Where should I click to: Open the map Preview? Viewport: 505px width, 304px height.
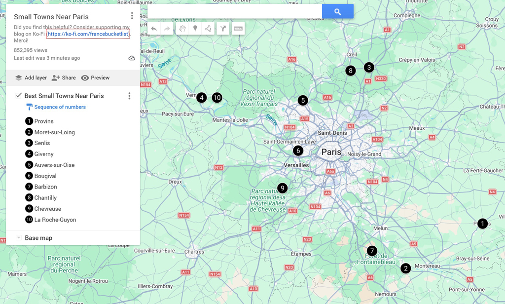tap(95, 78)
